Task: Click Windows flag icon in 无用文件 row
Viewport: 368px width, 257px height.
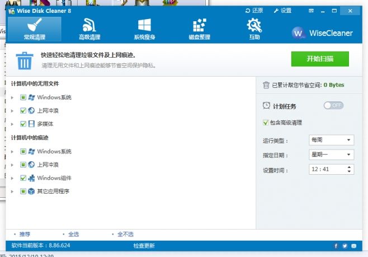Action: [31, 97]
